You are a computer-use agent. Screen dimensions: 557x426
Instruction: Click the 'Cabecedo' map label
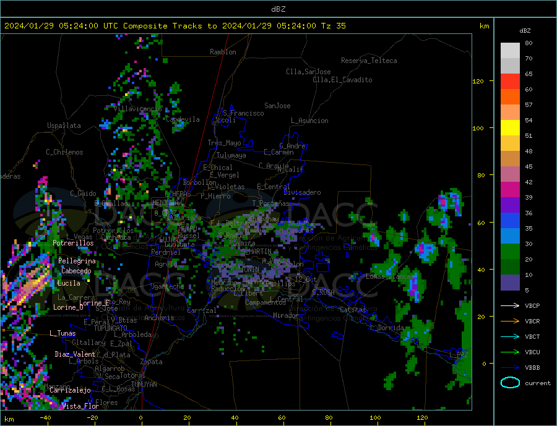(76, 271)
